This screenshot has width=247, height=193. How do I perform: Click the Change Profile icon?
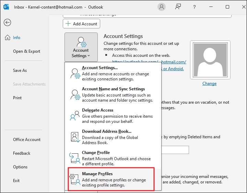pyautogui.click(x=75, y=158)
